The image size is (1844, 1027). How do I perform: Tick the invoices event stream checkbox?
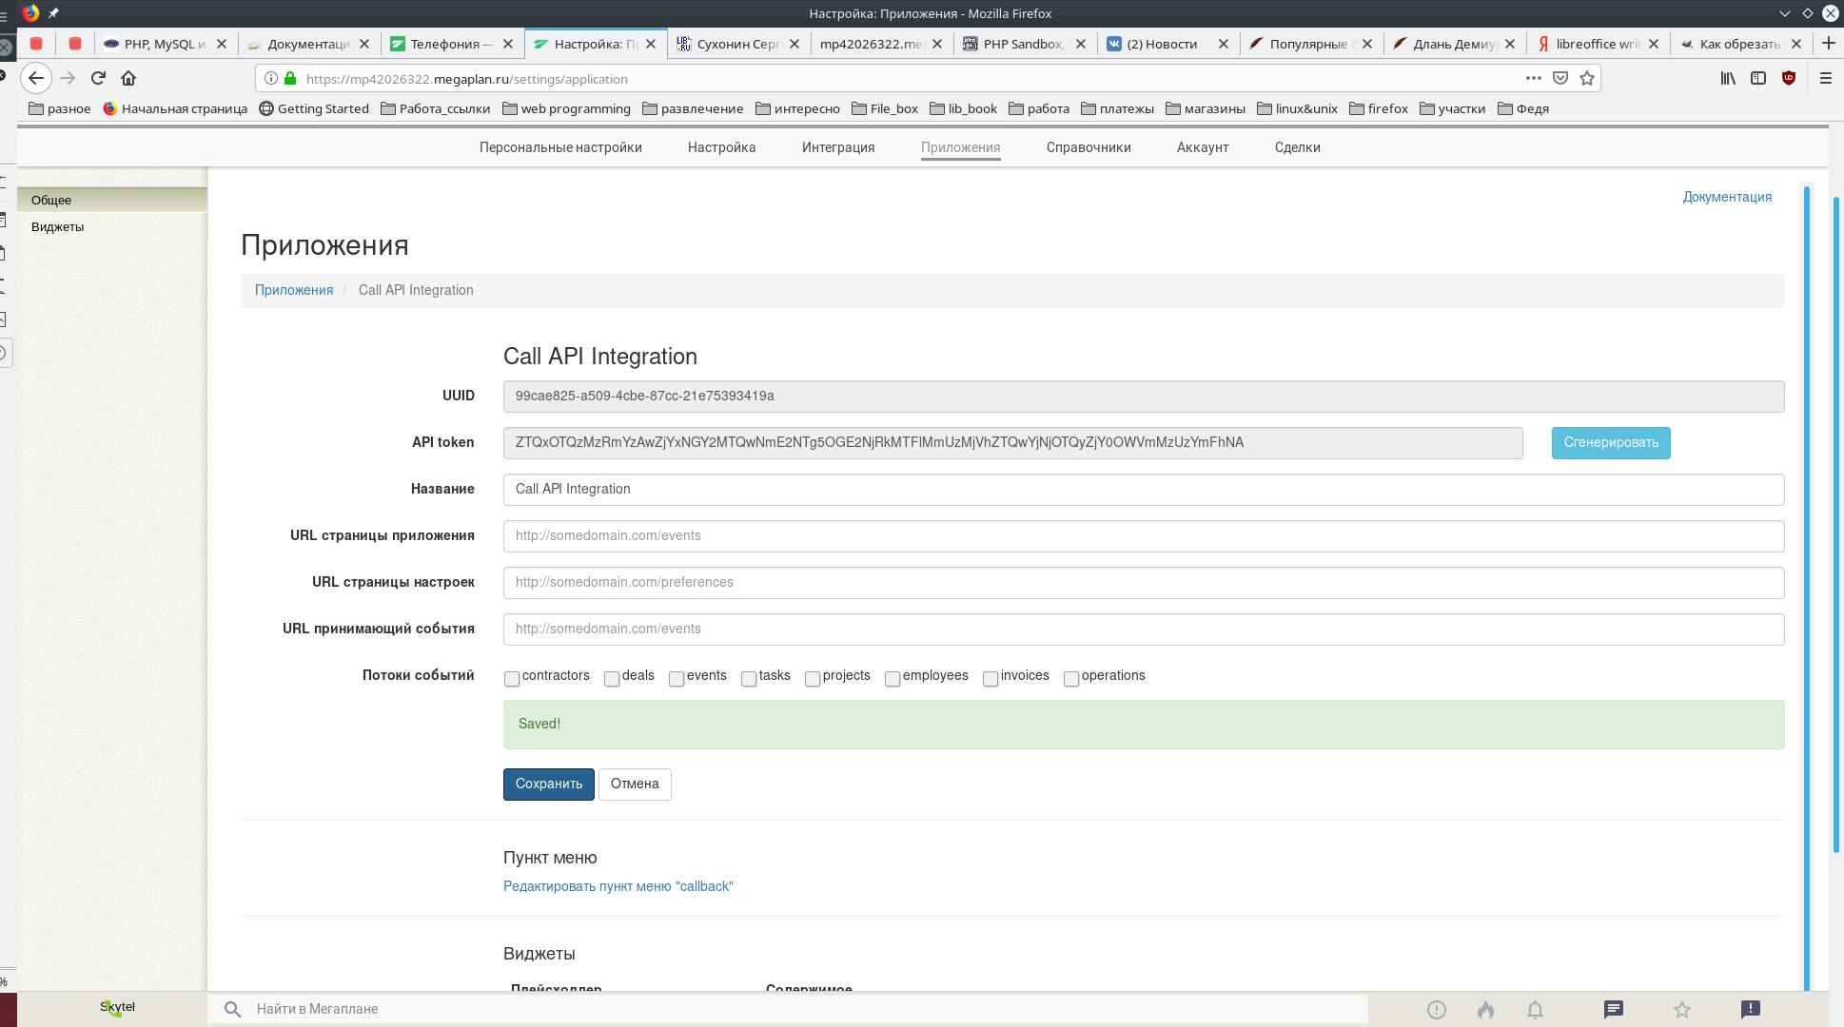[991, 678]
